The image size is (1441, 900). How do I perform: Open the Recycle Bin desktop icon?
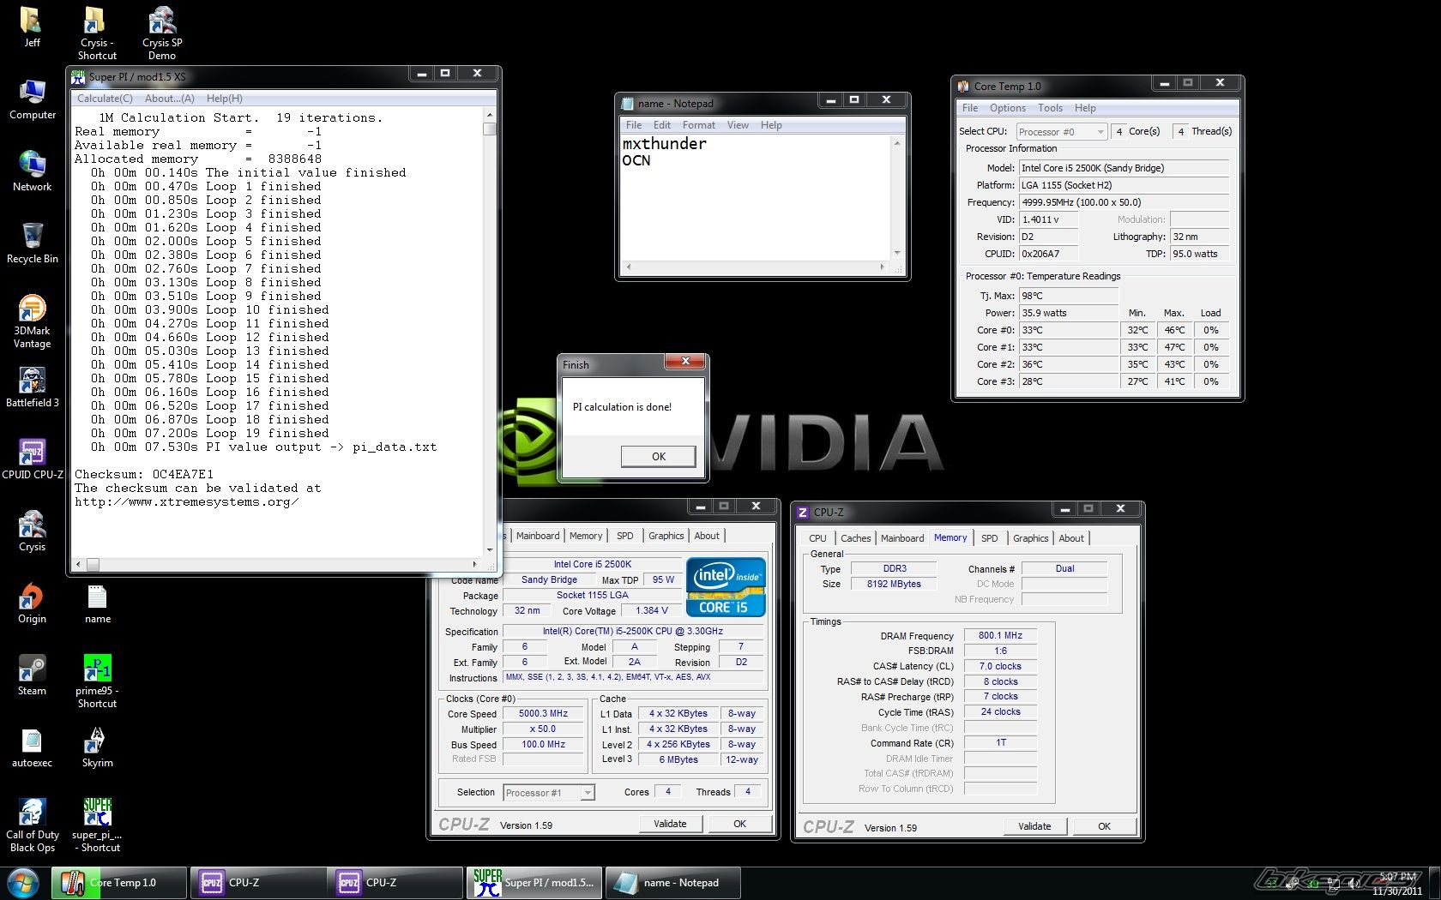click(x=32, y=243)
